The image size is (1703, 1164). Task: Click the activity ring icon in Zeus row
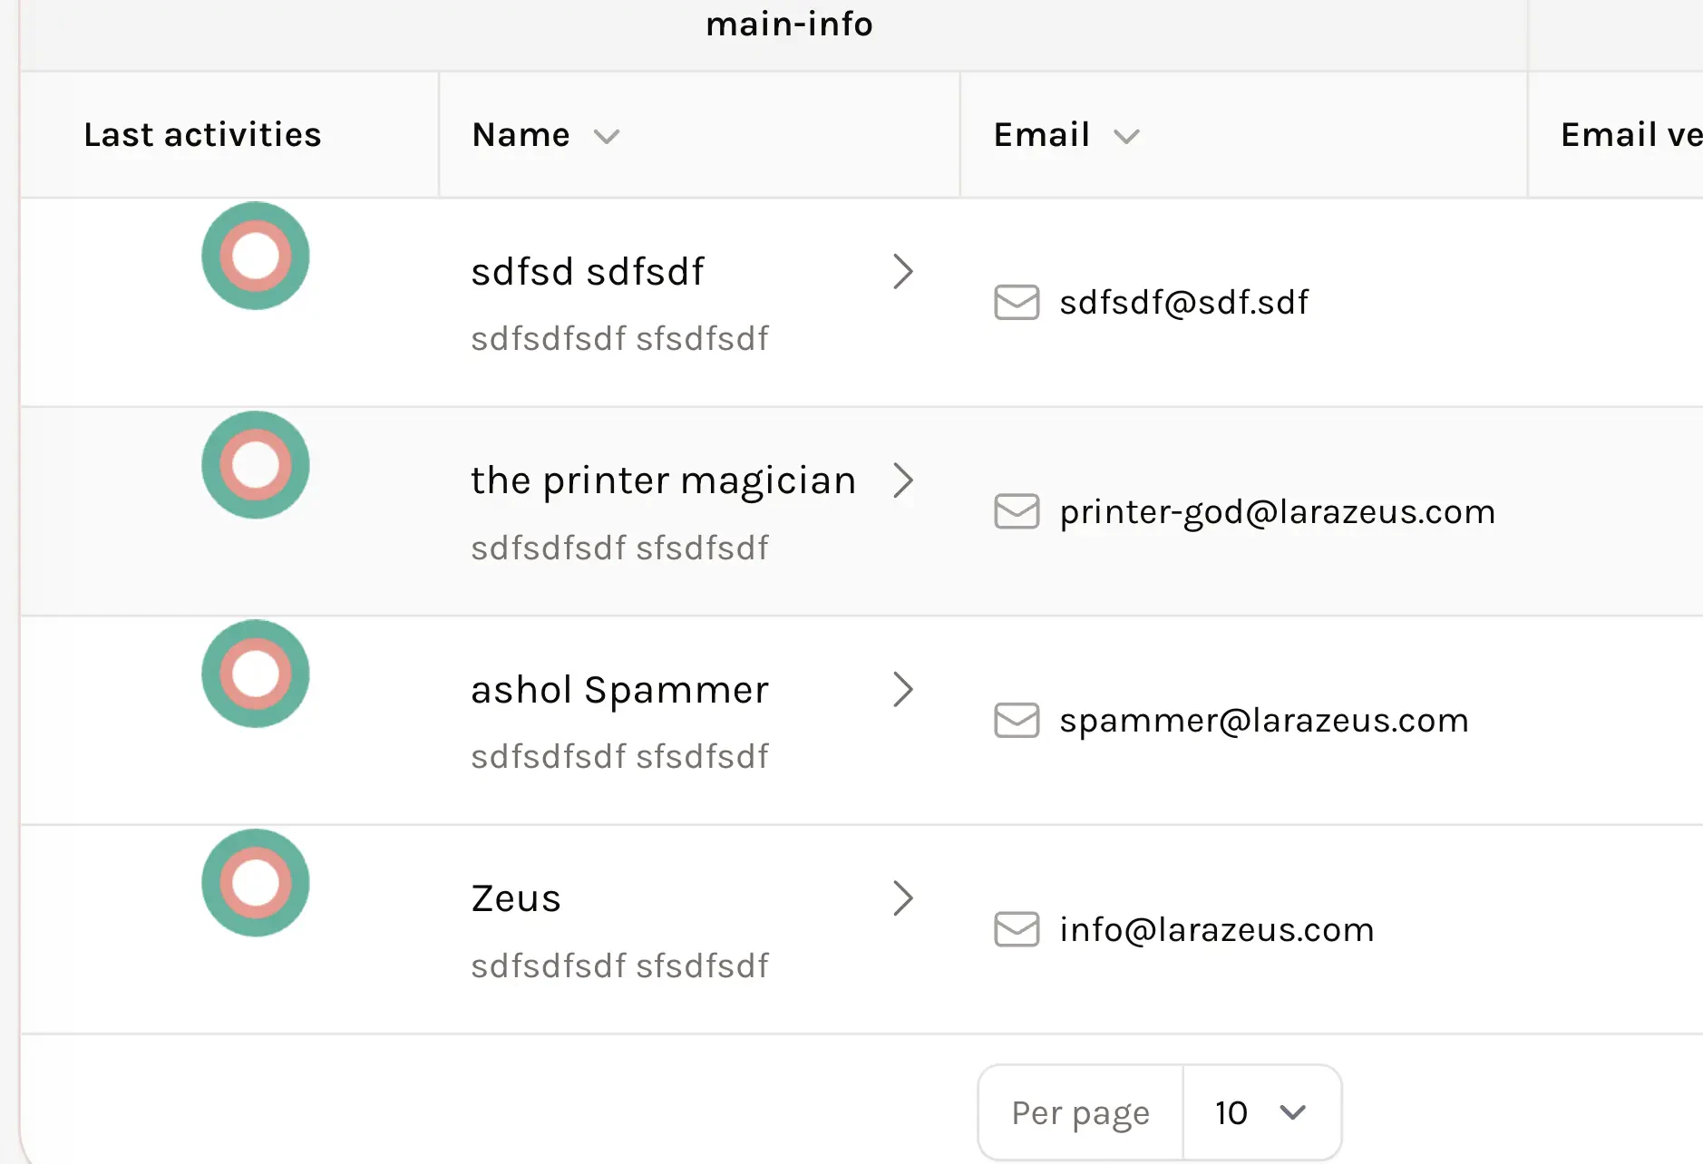[256, 883]
